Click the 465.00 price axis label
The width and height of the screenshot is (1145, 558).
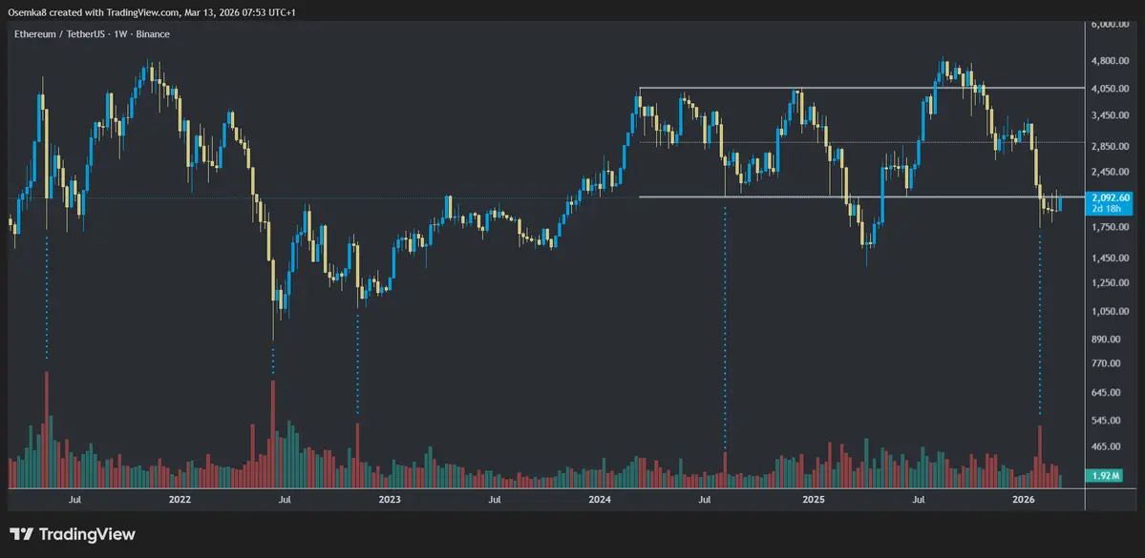click(x=1108, y=446)
